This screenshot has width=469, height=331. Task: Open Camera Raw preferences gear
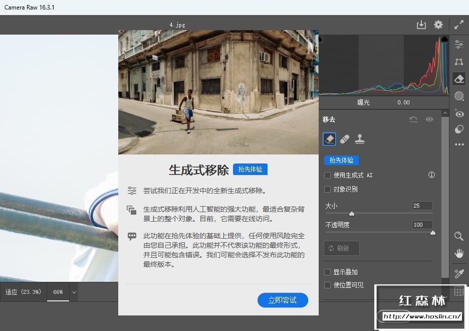438,25
